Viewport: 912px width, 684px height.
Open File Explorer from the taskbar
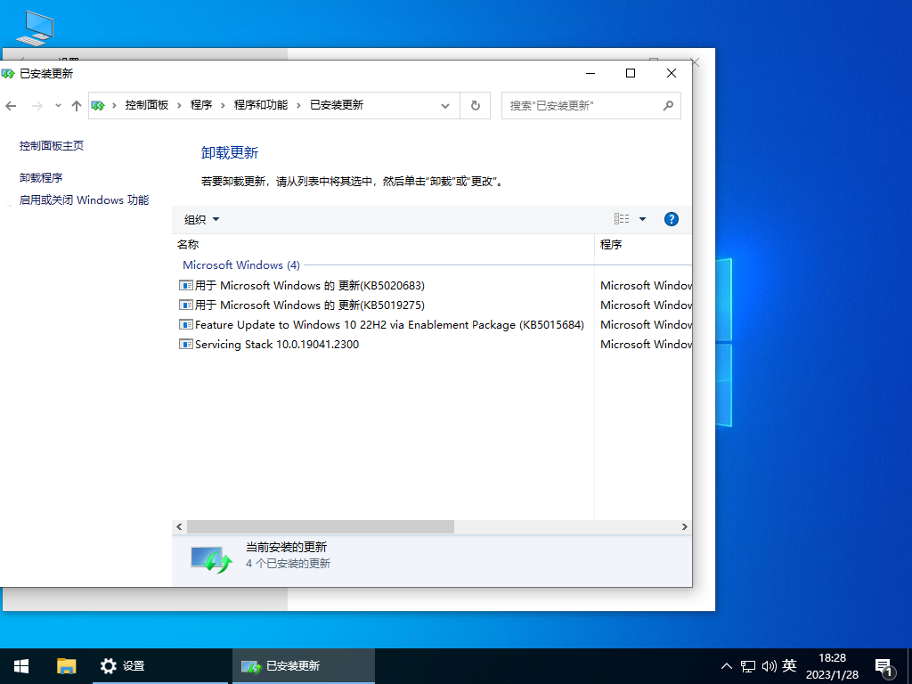[66, 666]
